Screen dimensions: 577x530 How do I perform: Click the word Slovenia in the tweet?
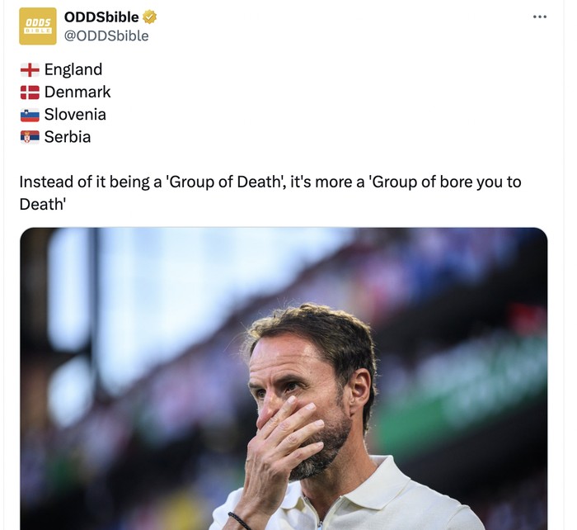tap(75, 114)
